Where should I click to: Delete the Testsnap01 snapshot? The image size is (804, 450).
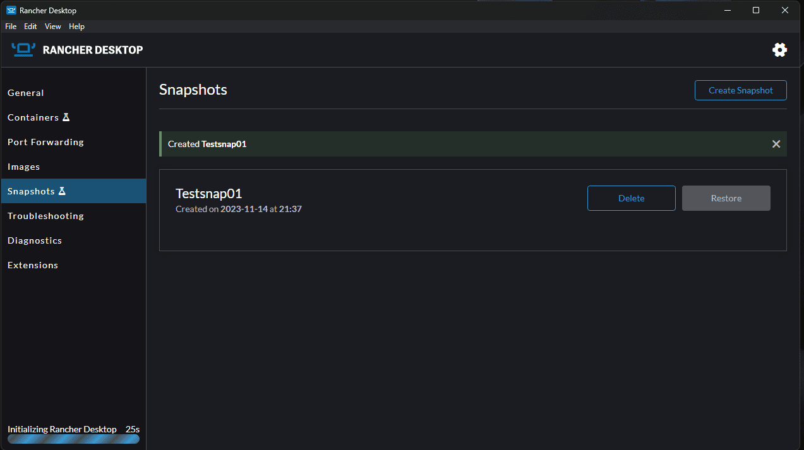631,198
